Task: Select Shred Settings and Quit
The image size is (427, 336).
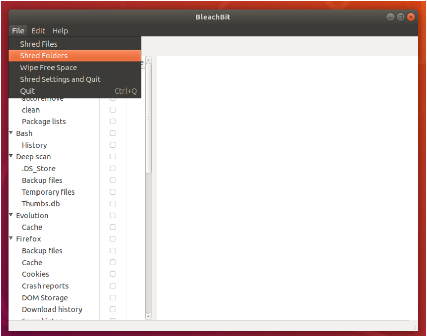Action: [60, 79]
